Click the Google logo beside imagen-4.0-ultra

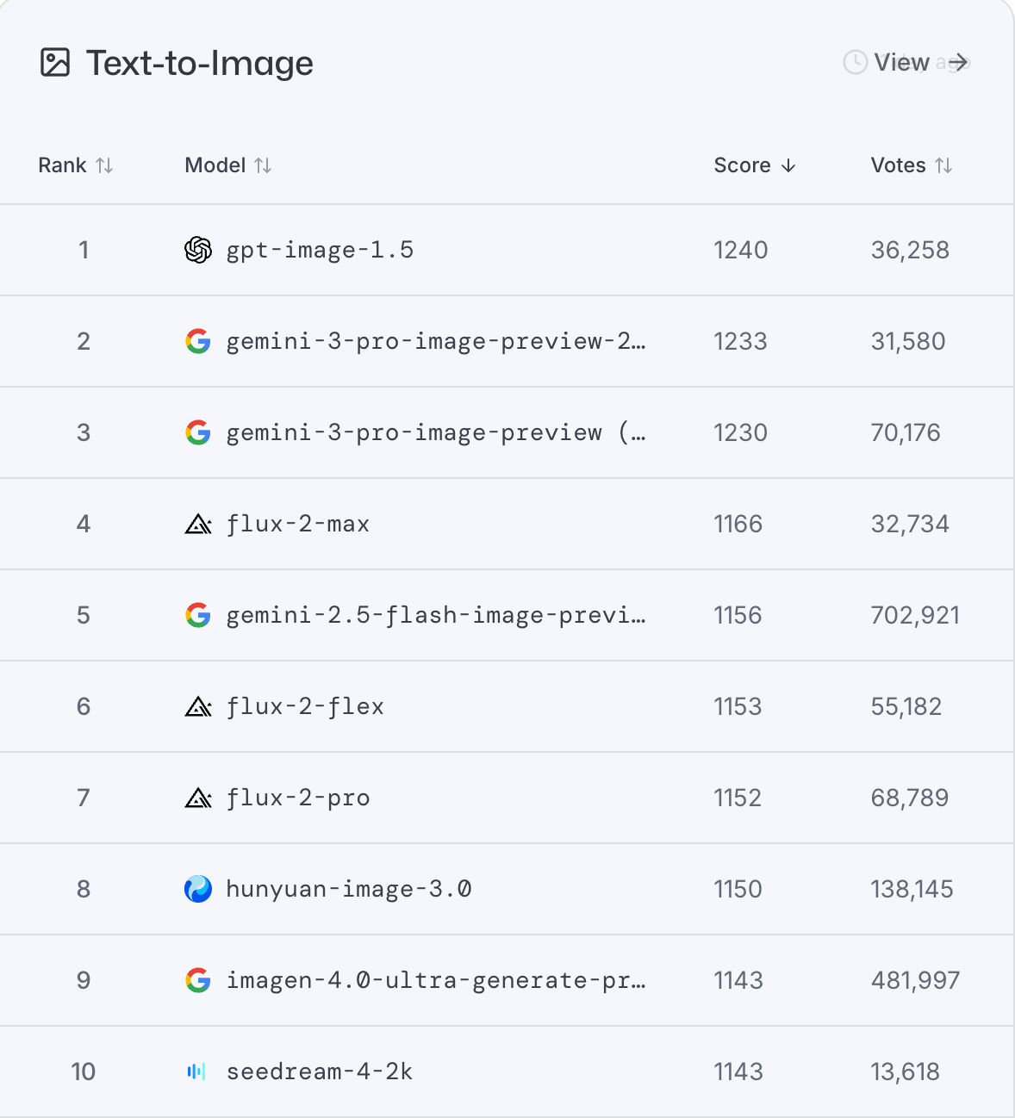tap(198, 980)
